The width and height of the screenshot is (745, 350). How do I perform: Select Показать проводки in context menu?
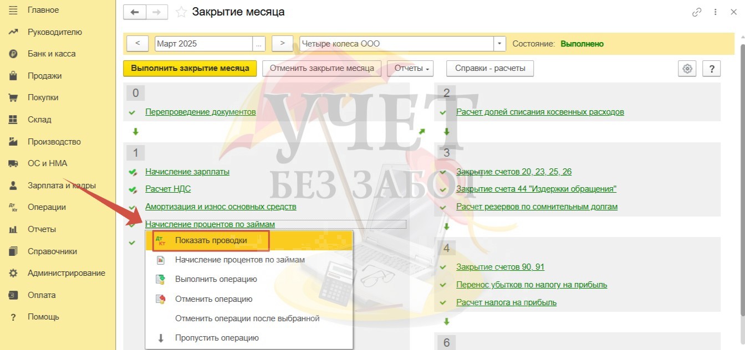tap(249, 240)
